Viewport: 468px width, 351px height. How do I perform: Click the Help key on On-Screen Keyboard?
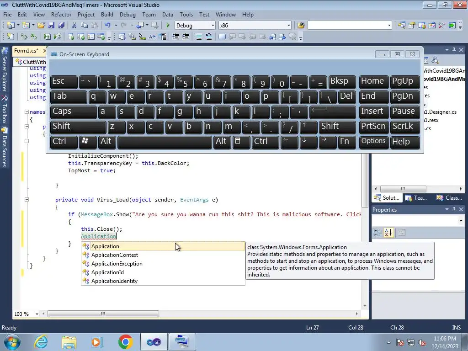[405, 142]
